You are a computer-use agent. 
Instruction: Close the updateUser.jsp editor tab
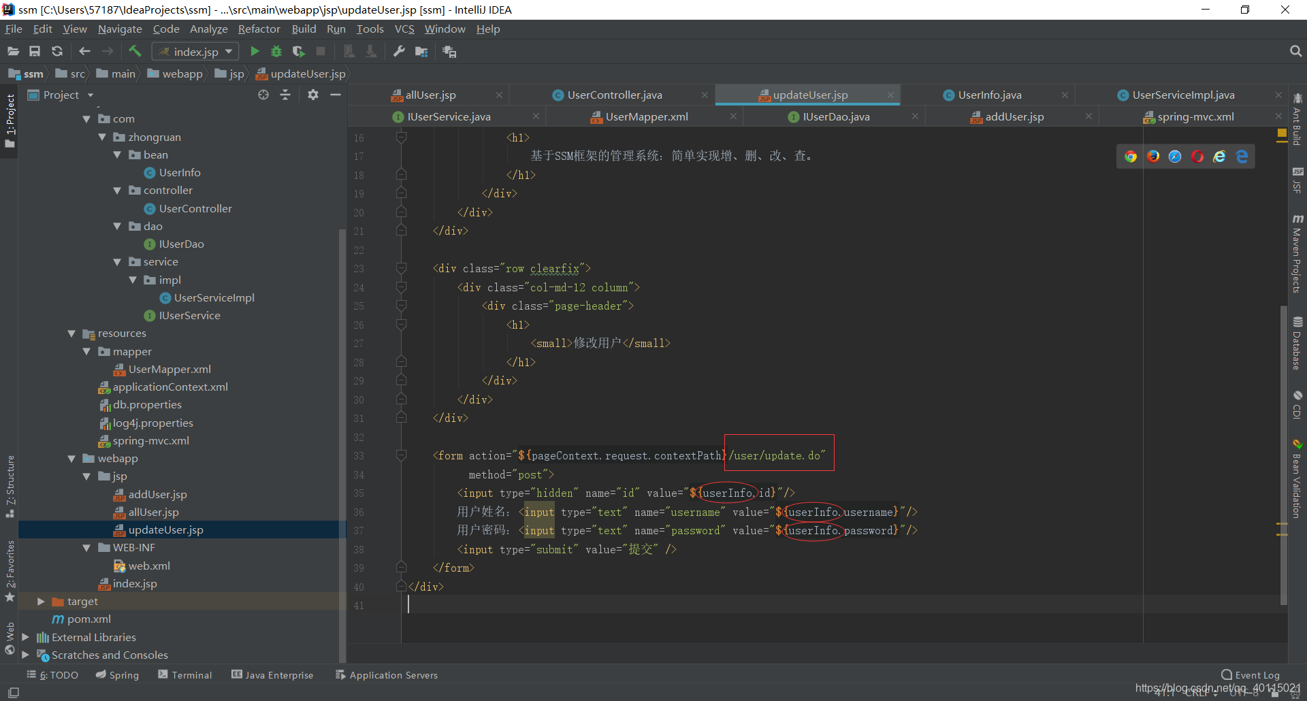pyautogui.click(x=890, y=95)
